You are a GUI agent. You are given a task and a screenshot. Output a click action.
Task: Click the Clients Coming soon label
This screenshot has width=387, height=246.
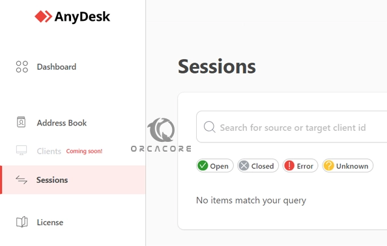coord(84,151)
